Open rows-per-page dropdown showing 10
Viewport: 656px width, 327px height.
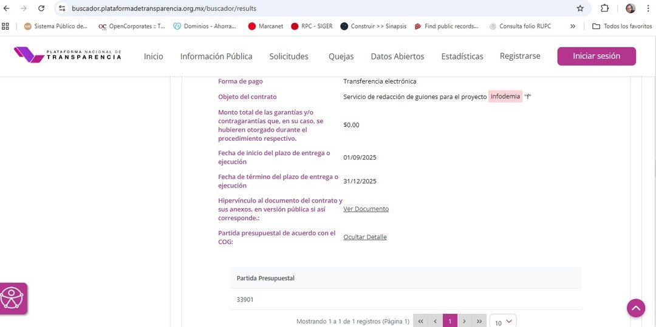[x=503, y=321]
